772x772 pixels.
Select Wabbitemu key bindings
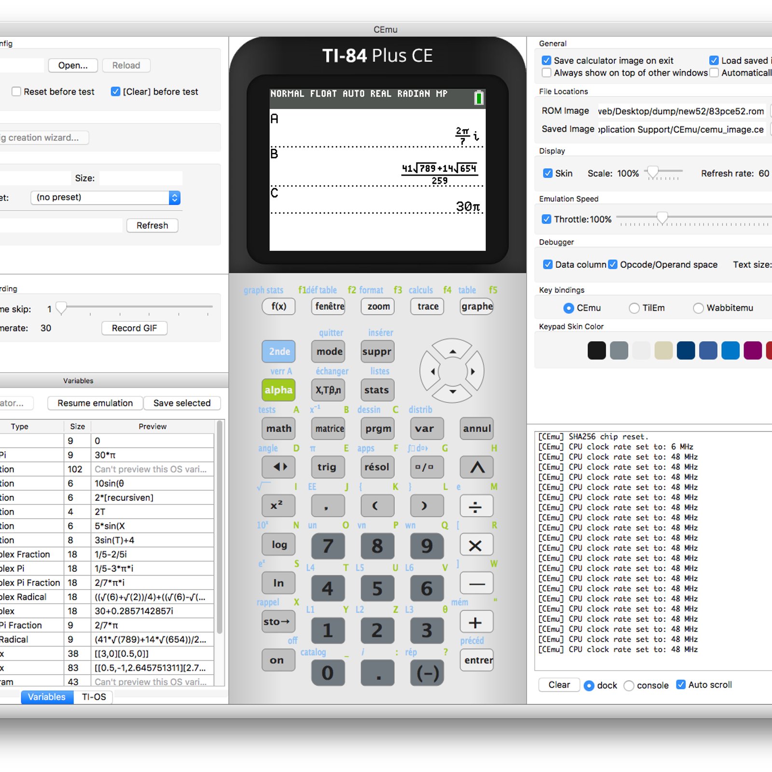[698, 308]
